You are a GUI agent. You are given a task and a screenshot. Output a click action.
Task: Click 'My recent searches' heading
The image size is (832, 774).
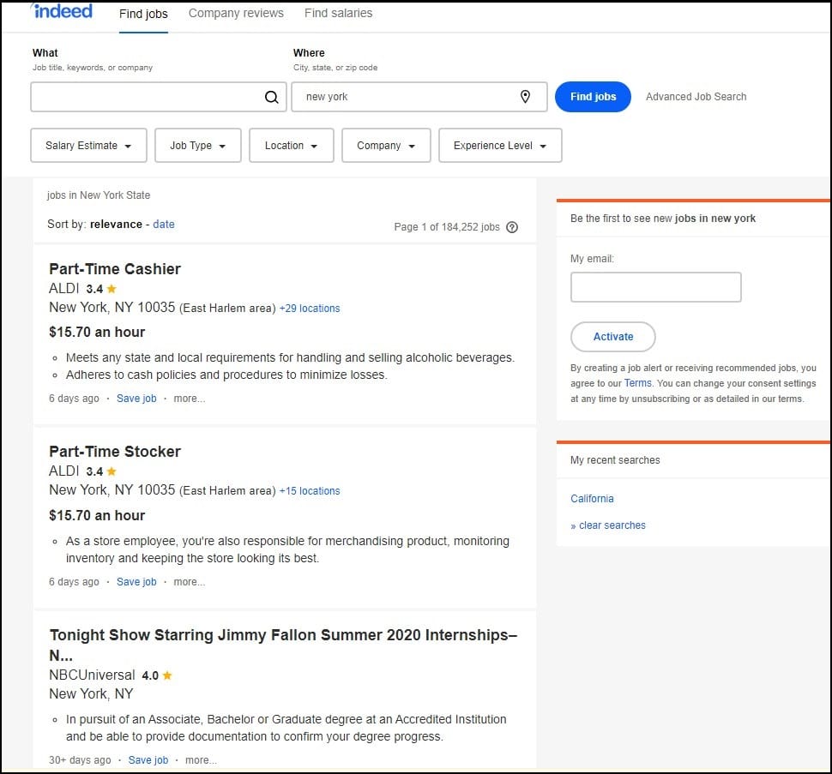(x=615, y=460)
